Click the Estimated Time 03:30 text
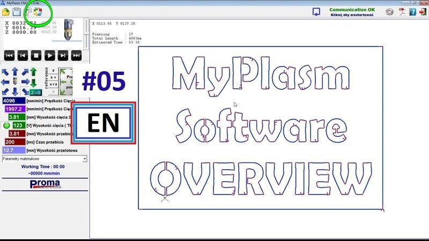The image size is (429, 241). point(116,42)
